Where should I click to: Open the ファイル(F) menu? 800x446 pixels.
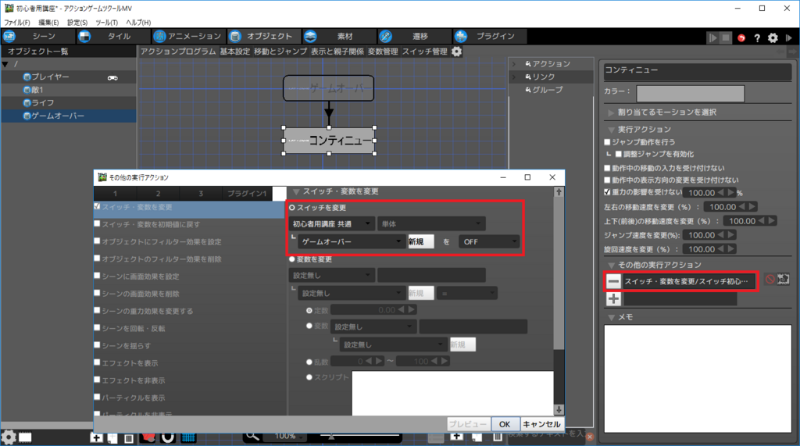click(17, 23)
